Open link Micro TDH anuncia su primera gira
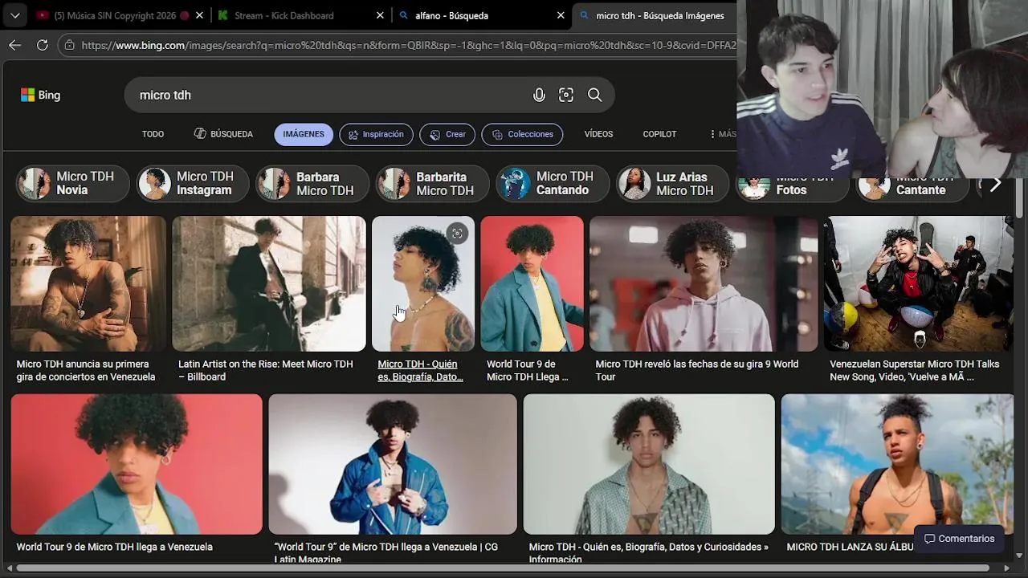This screenshot has width=1028, height=578. click(86, 370)
